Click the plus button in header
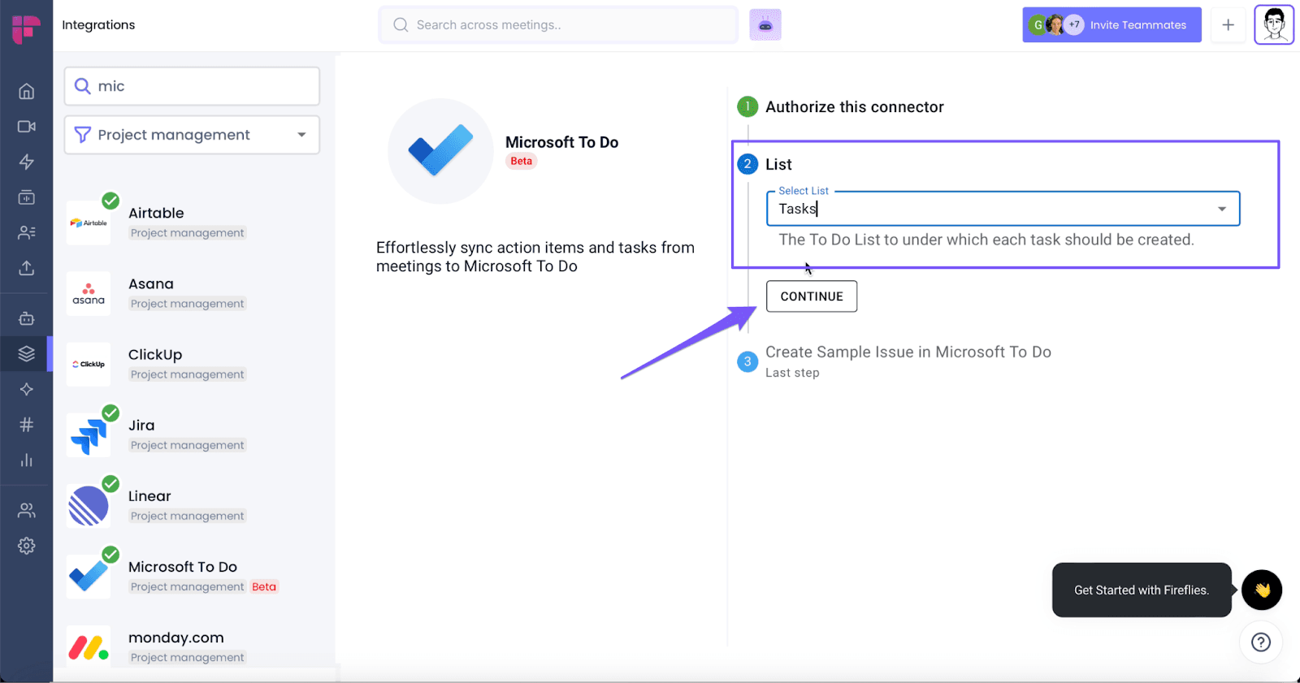Image resolution: width=1300 pixels, height=683 pixels. pyautogui.click(x=1228, y=25)
